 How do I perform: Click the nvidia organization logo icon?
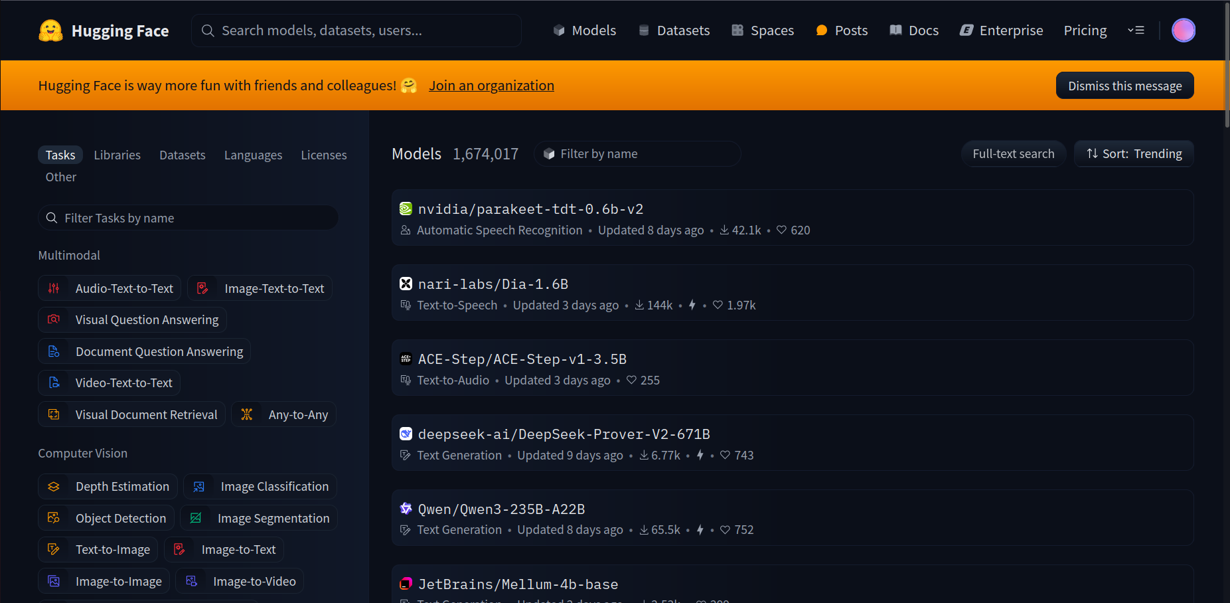coord(406,209)
